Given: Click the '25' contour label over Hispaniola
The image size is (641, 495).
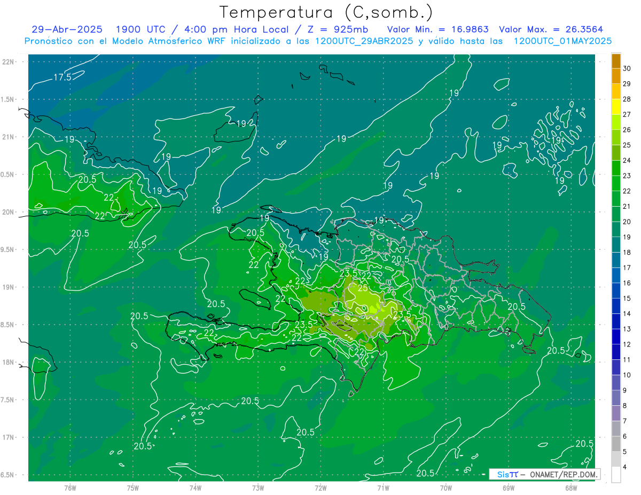Looking at the screenshot, I should (363, 288).
